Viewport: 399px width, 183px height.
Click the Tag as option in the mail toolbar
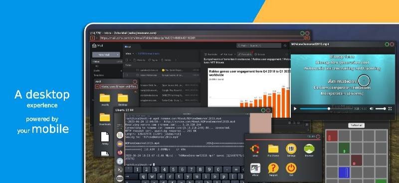point(153,60)
